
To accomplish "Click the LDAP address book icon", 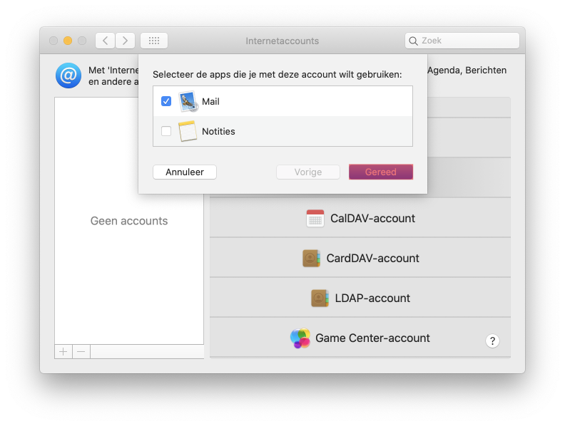I will (x=320, y=298).
